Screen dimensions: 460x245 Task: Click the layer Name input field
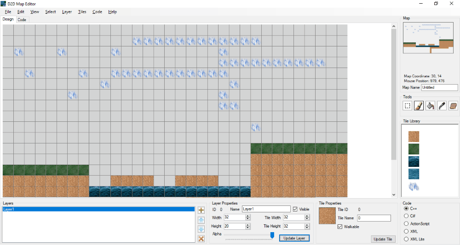click(x=266, y=209)
